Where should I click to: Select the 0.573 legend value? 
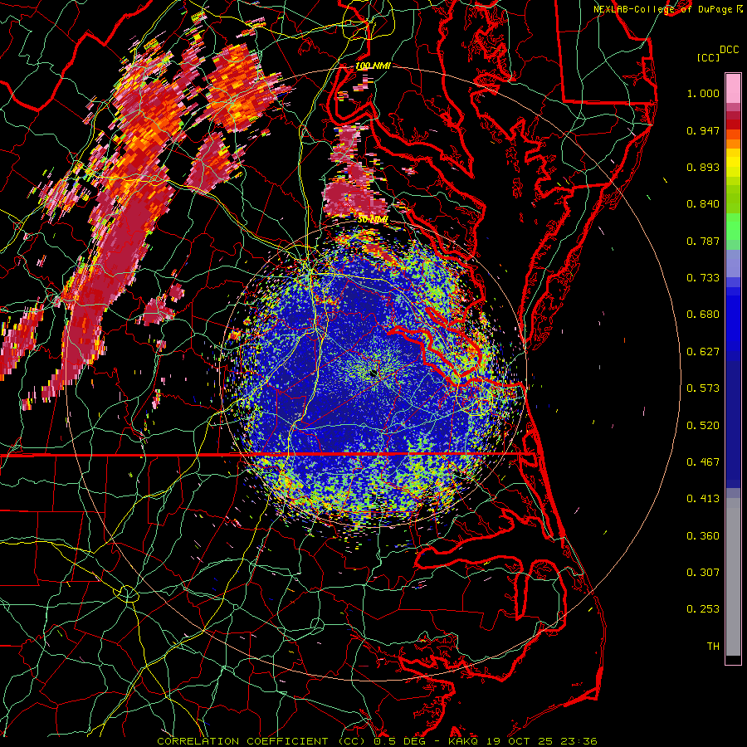(703, 388)
